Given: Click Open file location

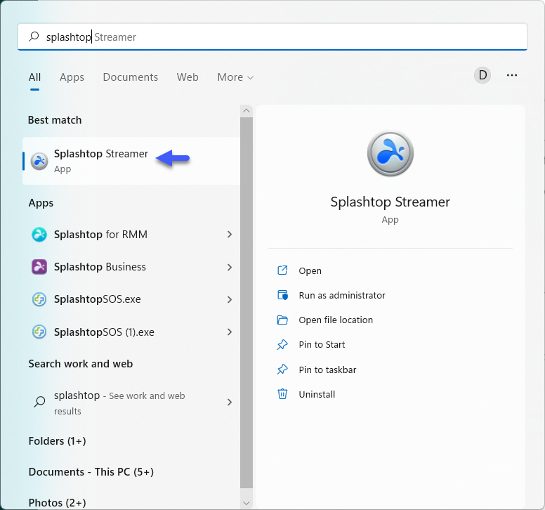Looking at the screenshot, I should click(335, 320).
